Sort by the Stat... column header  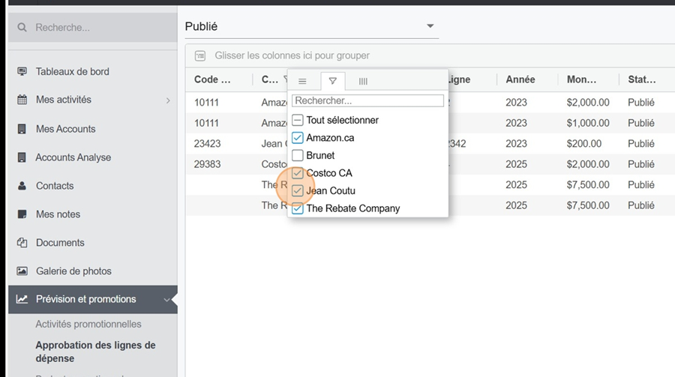[642, 79]
